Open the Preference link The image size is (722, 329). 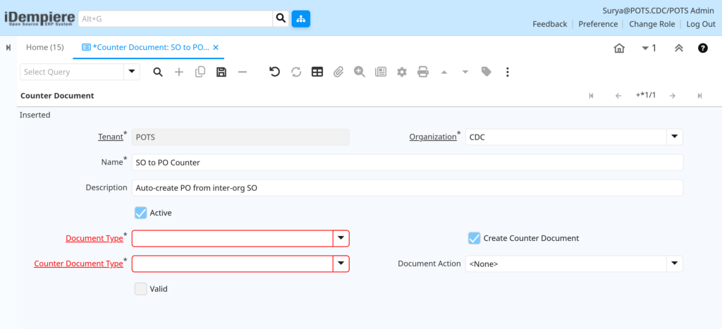598,24
